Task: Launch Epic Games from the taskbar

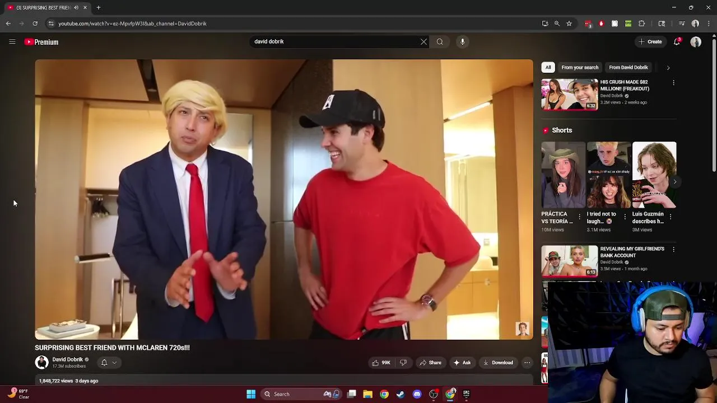Action: coord(466,394)
